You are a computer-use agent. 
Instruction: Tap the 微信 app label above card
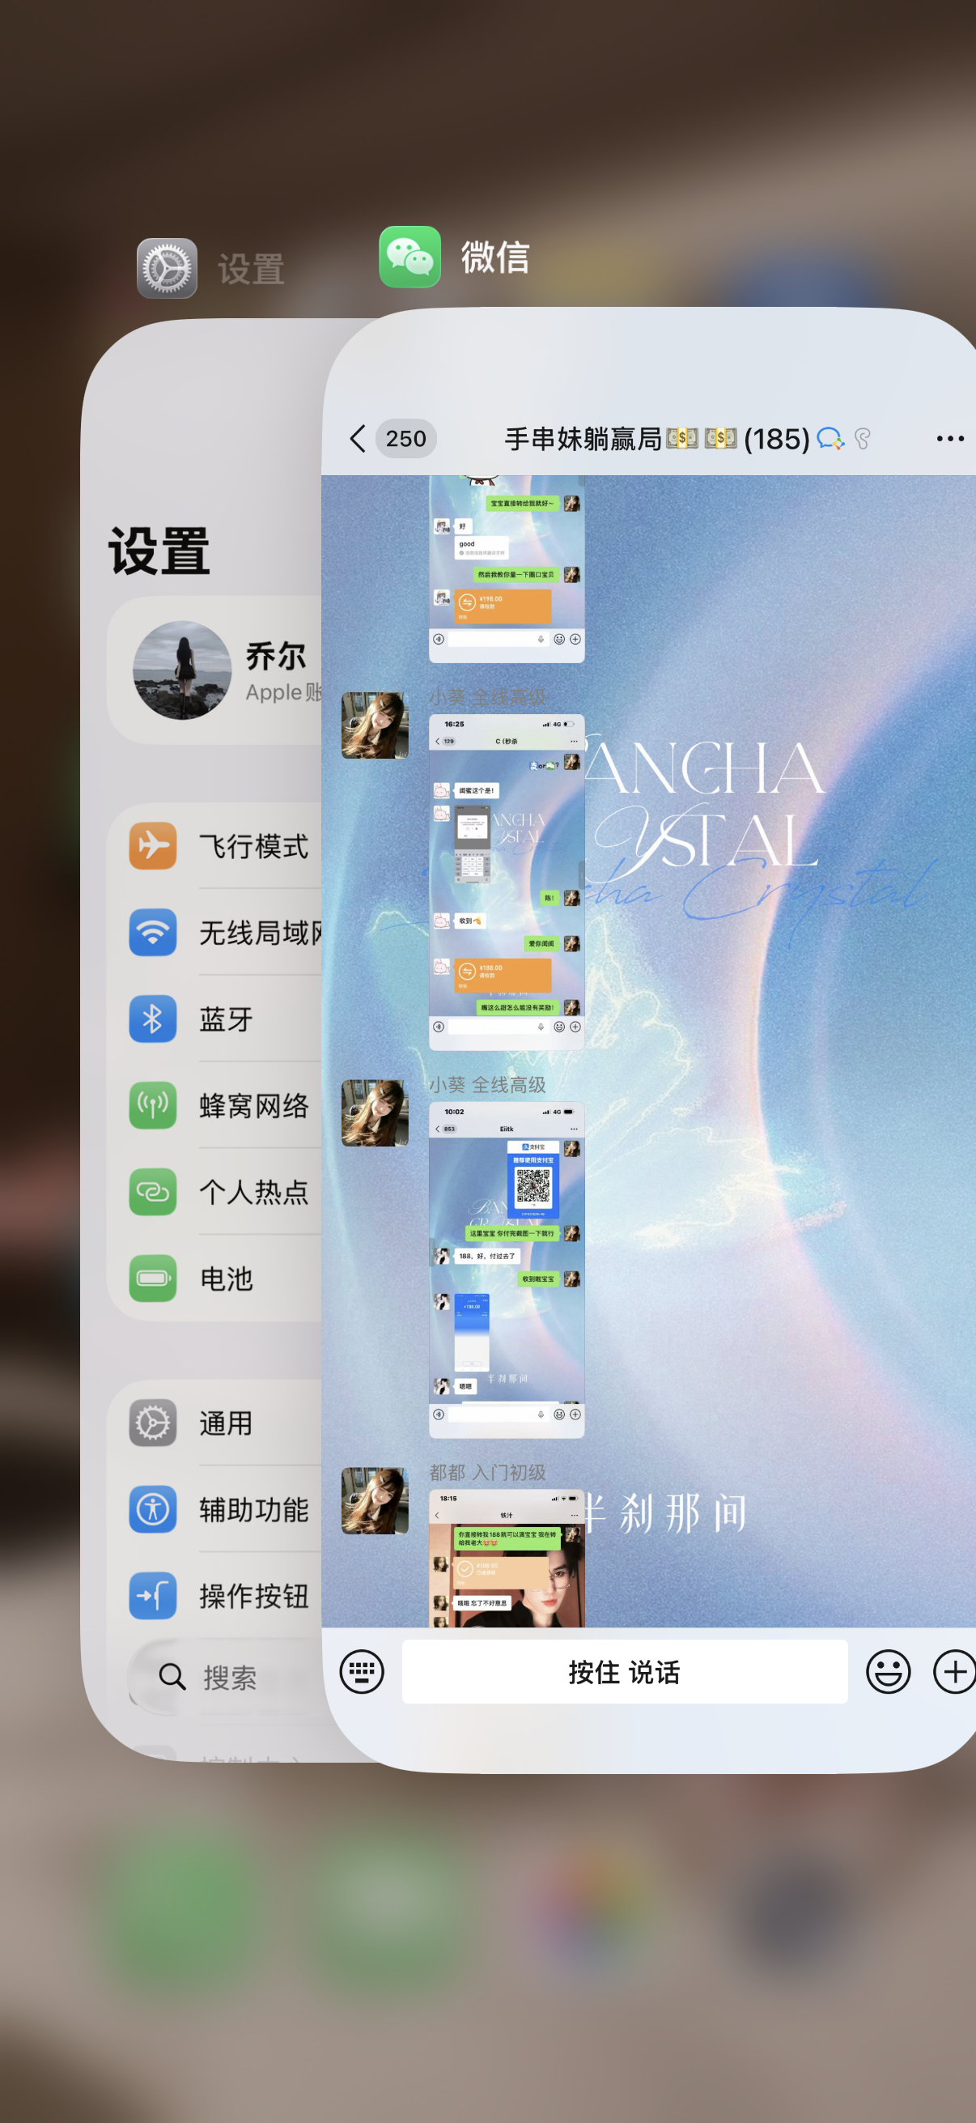(x=494, y=257)
